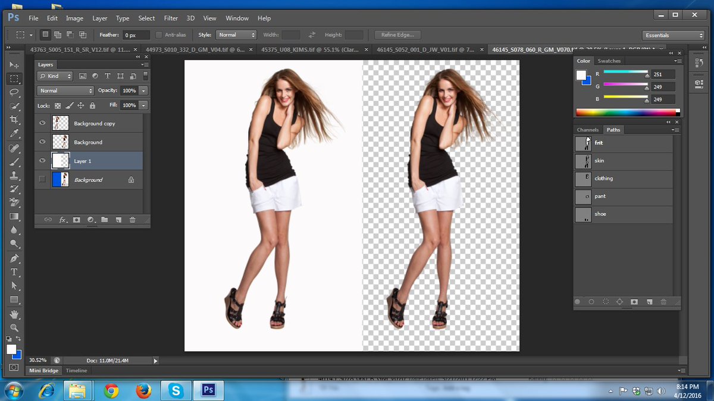Select the Zoom tool
714x401 pixels.
pyautogui.click(x=14, y=328)
